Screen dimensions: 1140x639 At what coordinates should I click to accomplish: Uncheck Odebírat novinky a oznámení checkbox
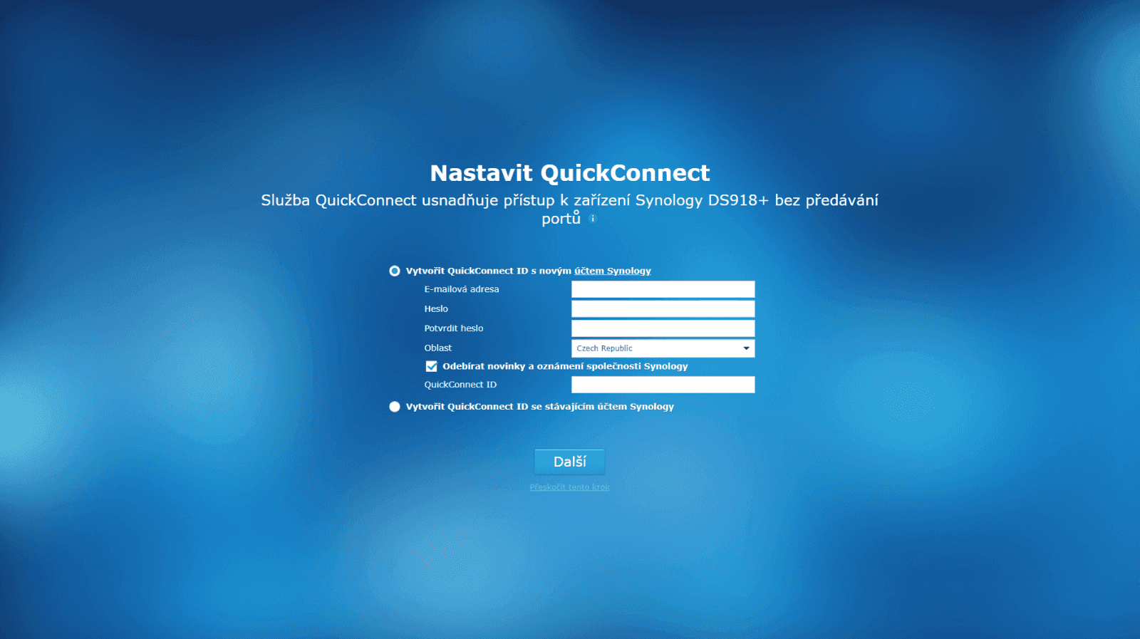432,366
